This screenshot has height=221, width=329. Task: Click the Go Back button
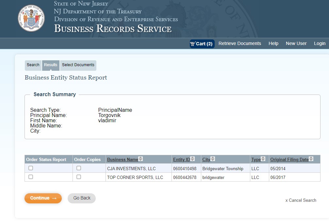(x=82, y=198)
